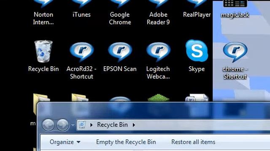Click the Forward arrow in Recycle Bin window

63,125
